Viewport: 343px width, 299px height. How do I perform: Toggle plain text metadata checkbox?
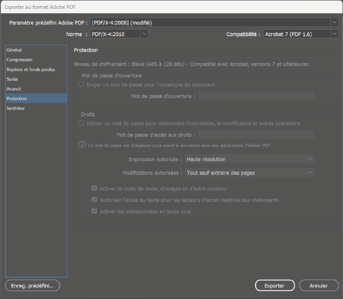[94, 211]
